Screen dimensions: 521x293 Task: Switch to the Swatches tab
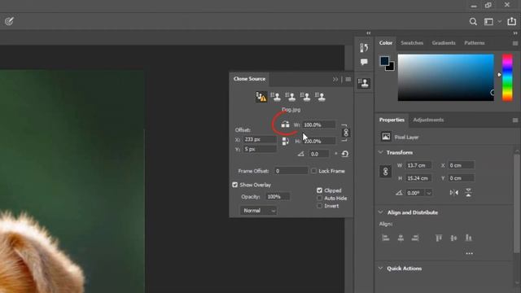tap(412, 43)
